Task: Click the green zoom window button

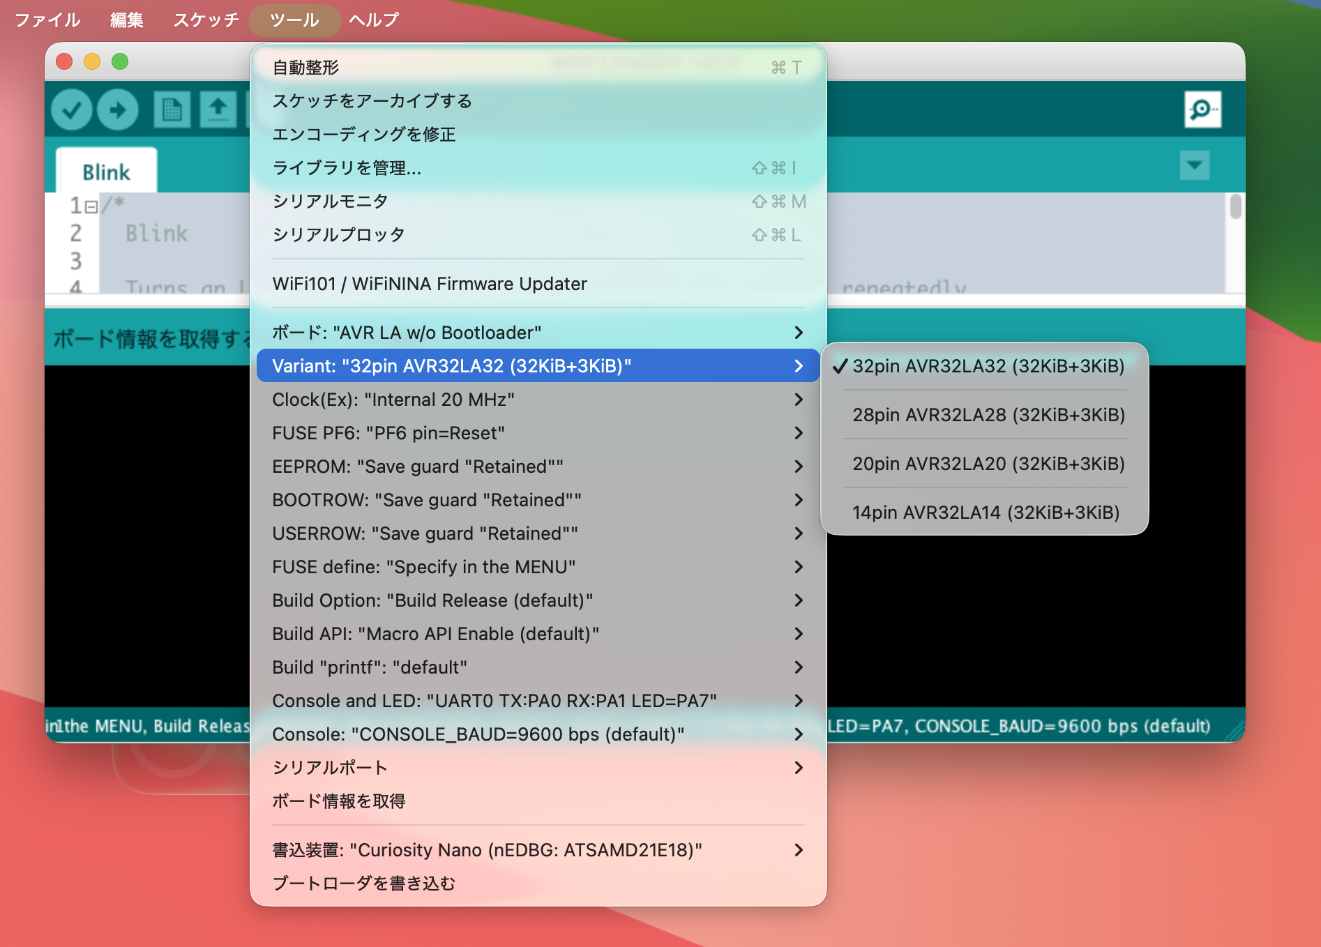Action: (x=120, y=61)
